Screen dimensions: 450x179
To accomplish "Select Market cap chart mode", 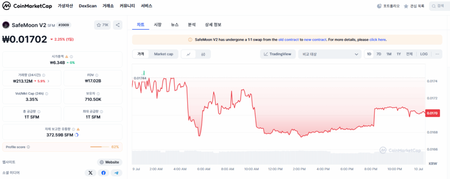I will tap(163, 54).
